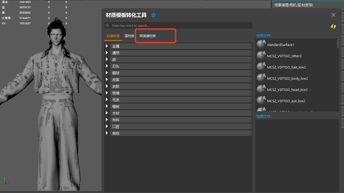344x193 pixels.
Task: Select the MCSZ_VSFTGO_body_low2 material name
Action: pos(288,78)
